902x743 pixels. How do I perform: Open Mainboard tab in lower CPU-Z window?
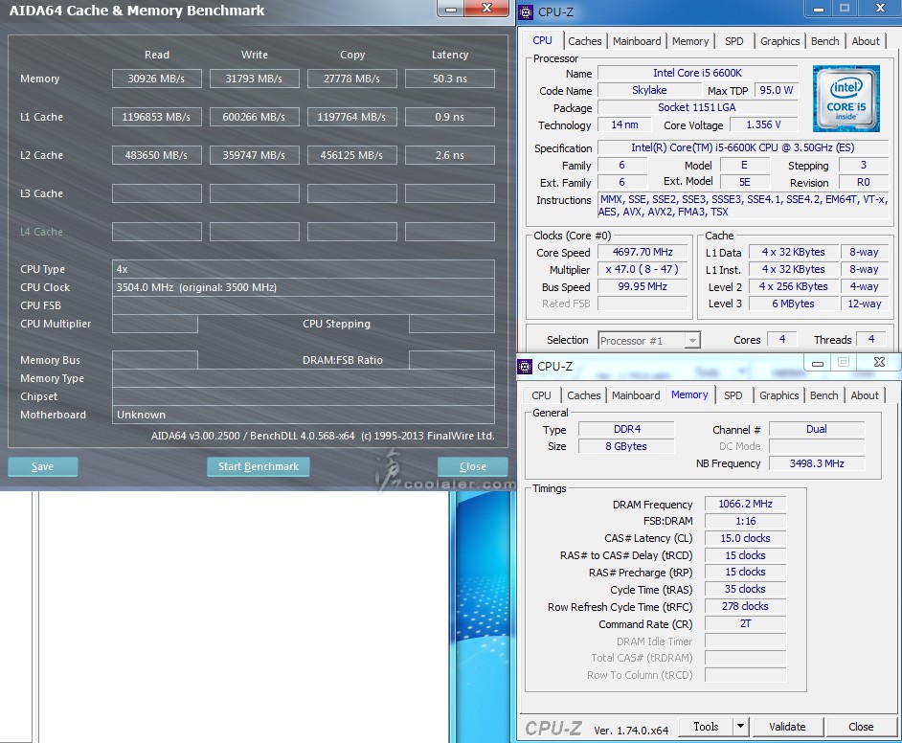[636, 395]
